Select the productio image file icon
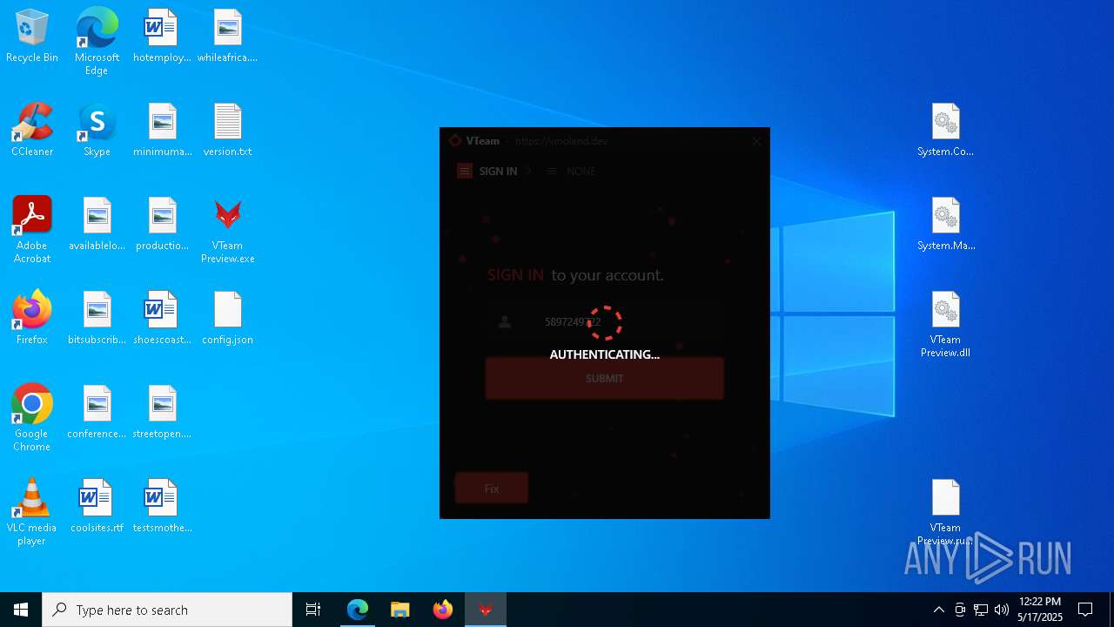1114x627 pixels. pos(162,225)
